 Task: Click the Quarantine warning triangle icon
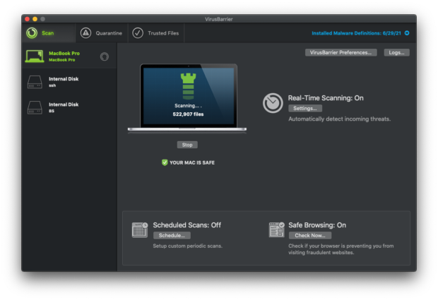[85, 33]
